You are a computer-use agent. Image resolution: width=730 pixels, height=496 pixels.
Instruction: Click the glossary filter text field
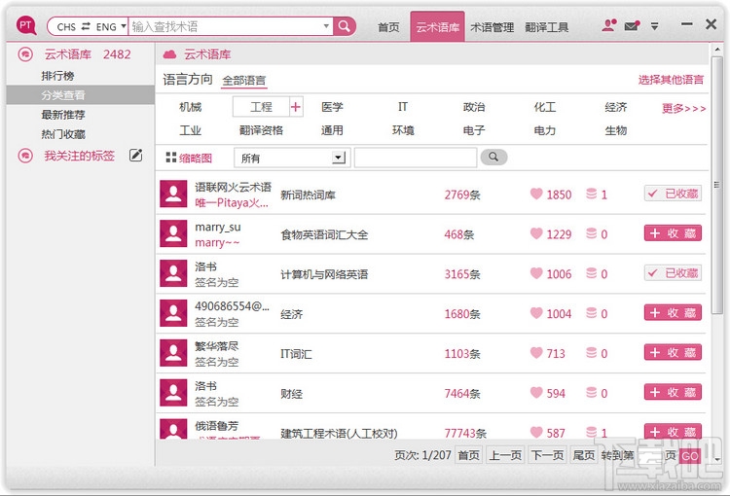416,158
